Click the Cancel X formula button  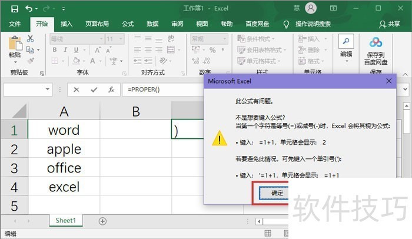[76, 89]
